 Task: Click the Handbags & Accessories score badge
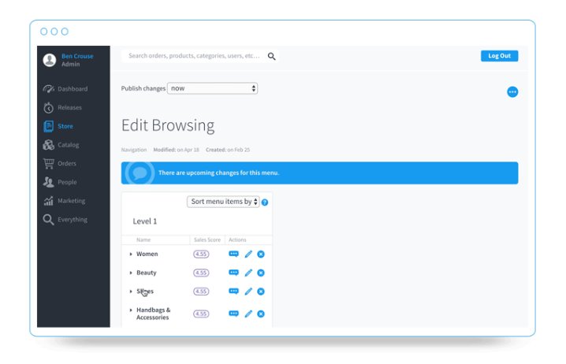tap(201, 314)
